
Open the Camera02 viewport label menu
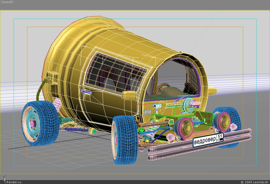click(7, 2)
